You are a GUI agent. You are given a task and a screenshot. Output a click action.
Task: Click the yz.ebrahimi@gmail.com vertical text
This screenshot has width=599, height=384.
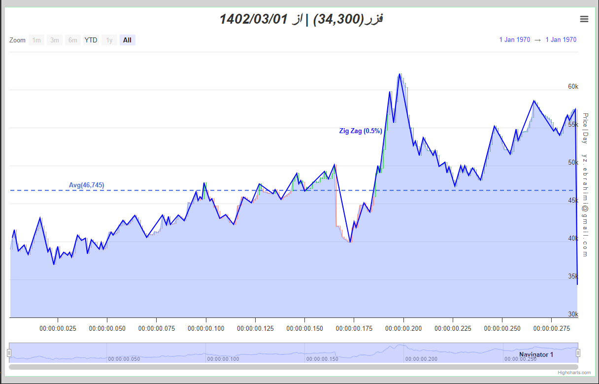pyautogui.click(x=585, y=206)
